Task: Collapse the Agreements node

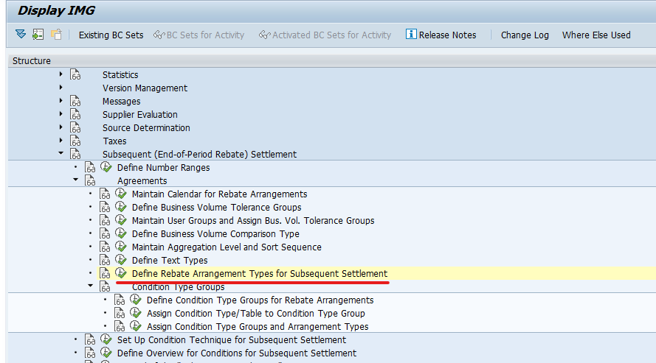Action: 76,180
